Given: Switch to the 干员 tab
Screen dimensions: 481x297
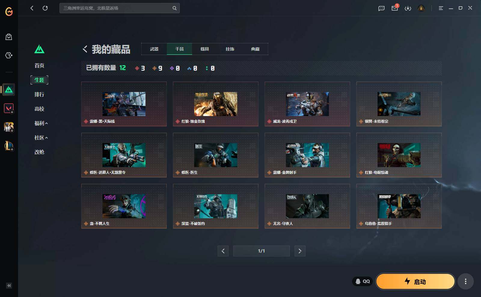Looking at the screenshot, I should click(x=179, y=49).
